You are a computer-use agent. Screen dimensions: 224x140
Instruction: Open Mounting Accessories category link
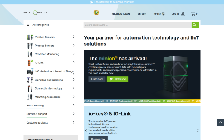[48, 97]
